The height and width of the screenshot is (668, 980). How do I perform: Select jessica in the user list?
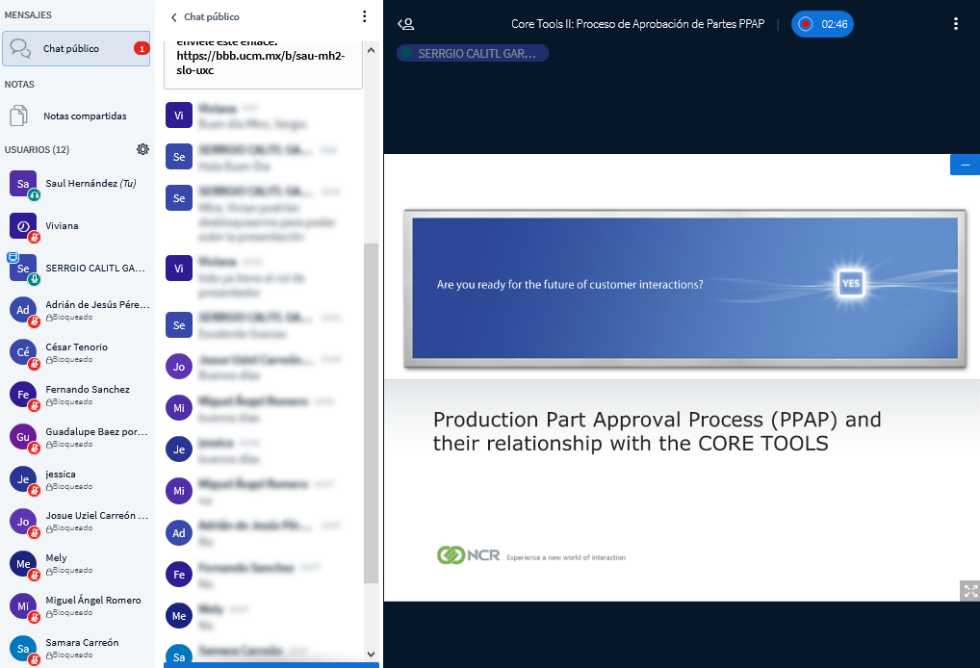pos(78,480)
